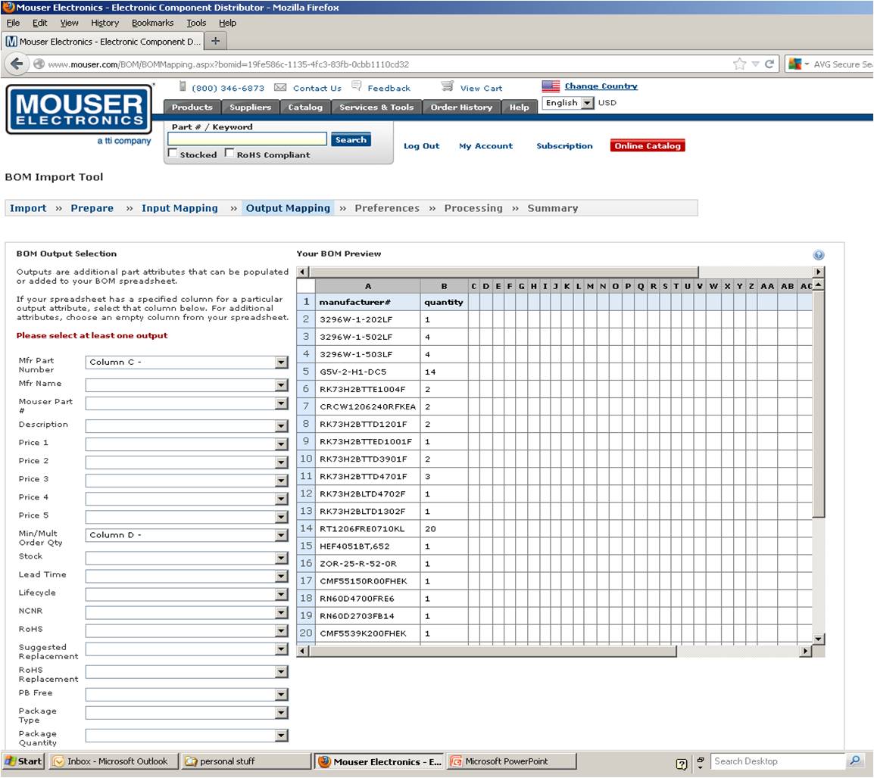Toggle the Stocked checkbox
Viewport: 874px width, 778px height.
173,153
